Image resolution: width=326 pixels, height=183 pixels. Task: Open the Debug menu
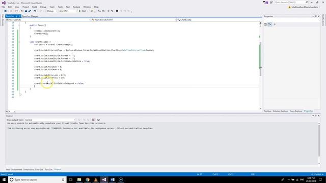[43, 7]
